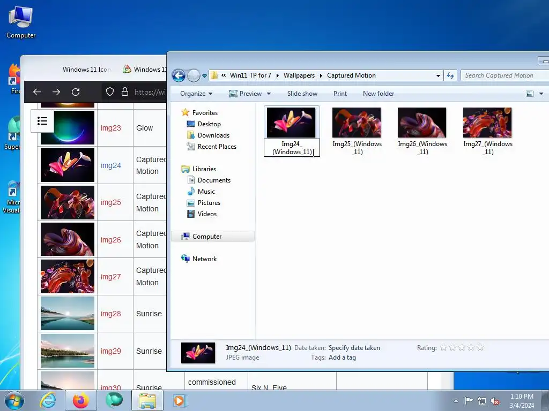The image size is (549, 411).
Task: Click the Explorer Back arrow button
Action: [179, 75]
